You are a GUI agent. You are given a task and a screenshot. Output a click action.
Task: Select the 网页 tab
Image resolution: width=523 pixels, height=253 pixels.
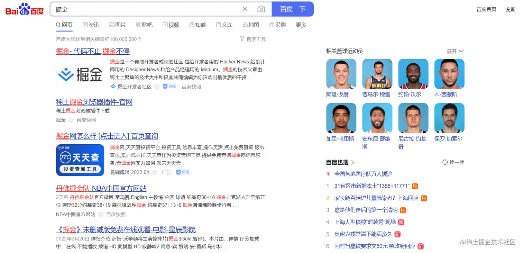pyautogui.click(x=64, y=25)
